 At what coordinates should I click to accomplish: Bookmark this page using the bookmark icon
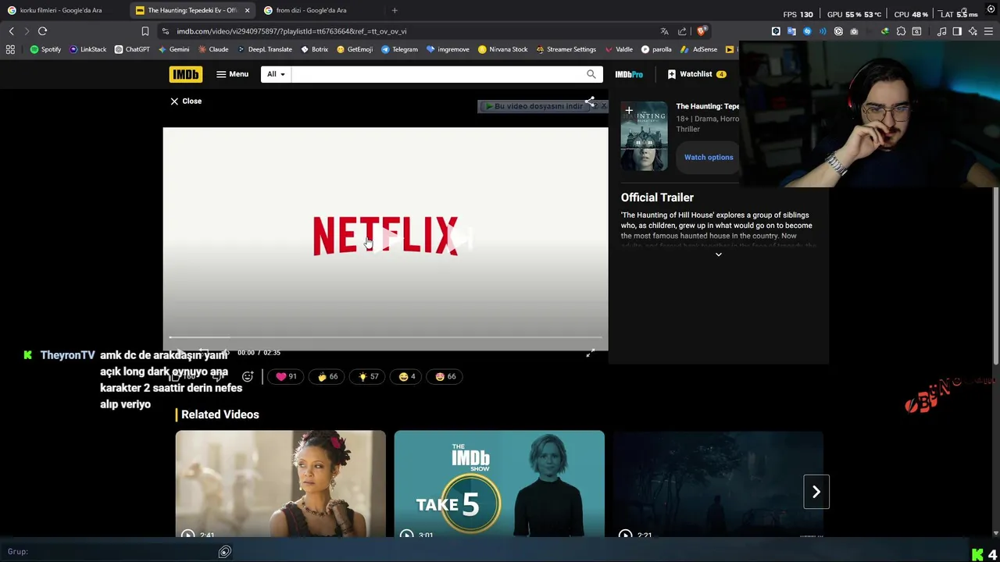[x=145, y=31]
